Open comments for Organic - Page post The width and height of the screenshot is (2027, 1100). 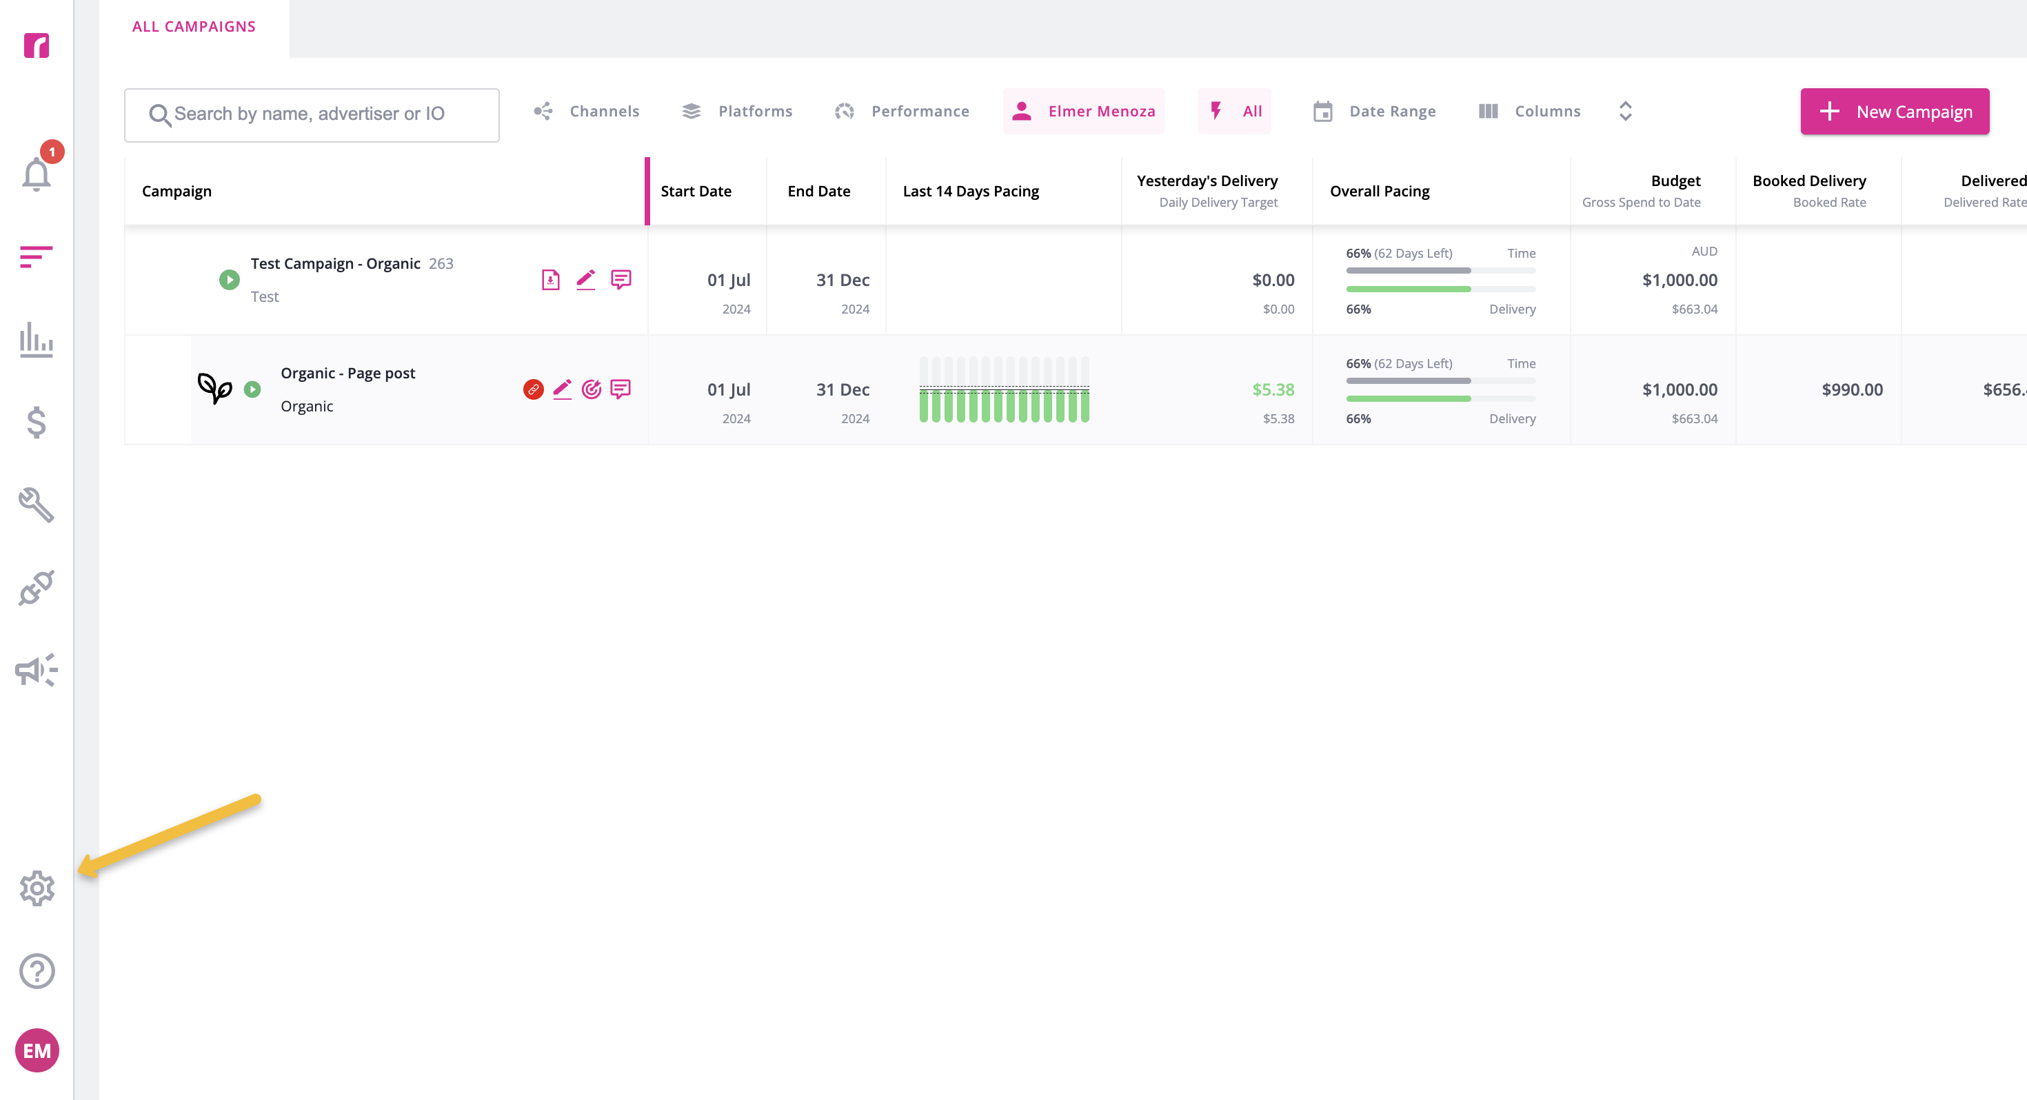(621, 389)
